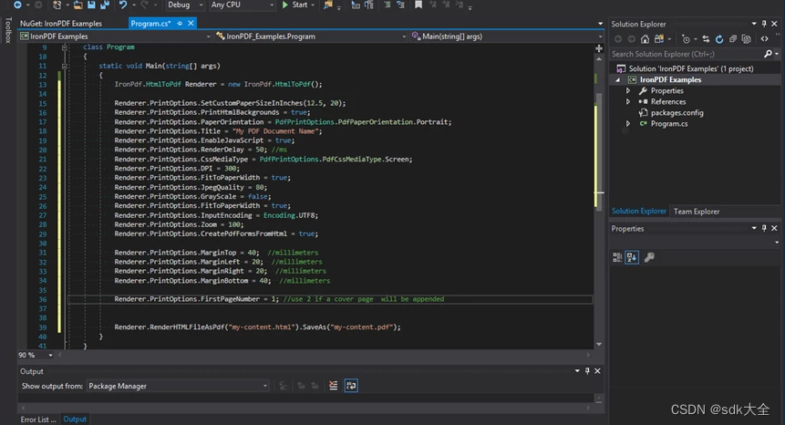Switch to the NuGet: IronPDF Examples tab
This screenshot has width=785, height=425.
61,23
